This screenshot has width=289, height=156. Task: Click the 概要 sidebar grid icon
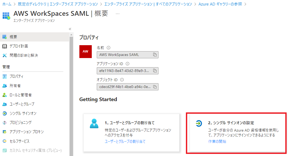coord(4,37)
